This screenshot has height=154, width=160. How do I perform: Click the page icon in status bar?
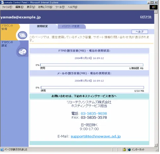(2, 150)
